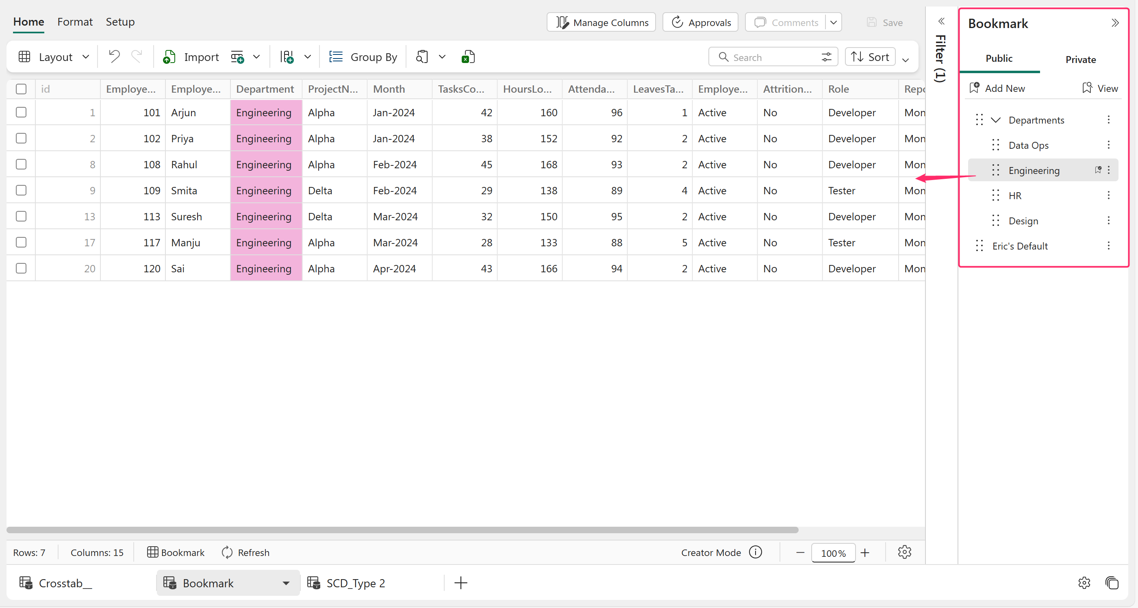This screenshot has width=1138, height=608.
Task: Click the grid settings gear icon
Action: (x=904, y=552)
